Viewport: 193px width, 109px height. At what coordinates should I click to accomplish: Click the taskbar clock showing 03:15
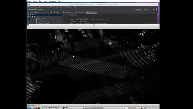(154, 108)
